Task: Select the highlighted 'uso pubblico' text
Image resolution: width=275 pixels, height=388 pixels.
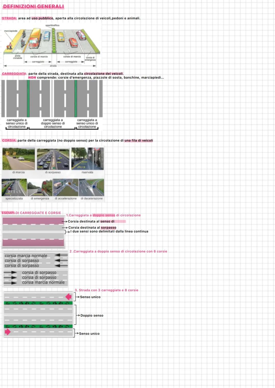Action: [x=42, y=18]
